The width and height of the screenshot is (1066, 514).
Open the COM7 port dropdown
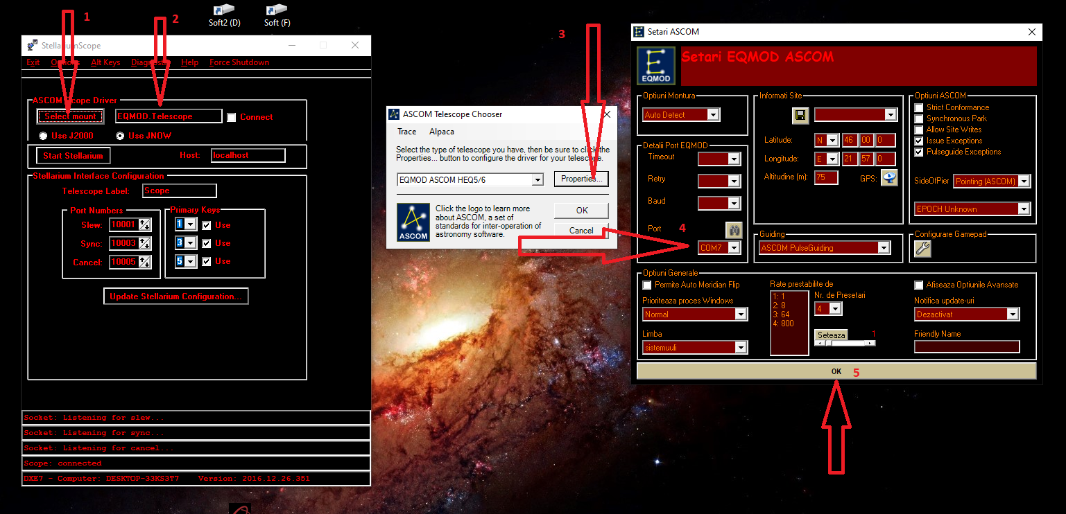coord(734,248)
